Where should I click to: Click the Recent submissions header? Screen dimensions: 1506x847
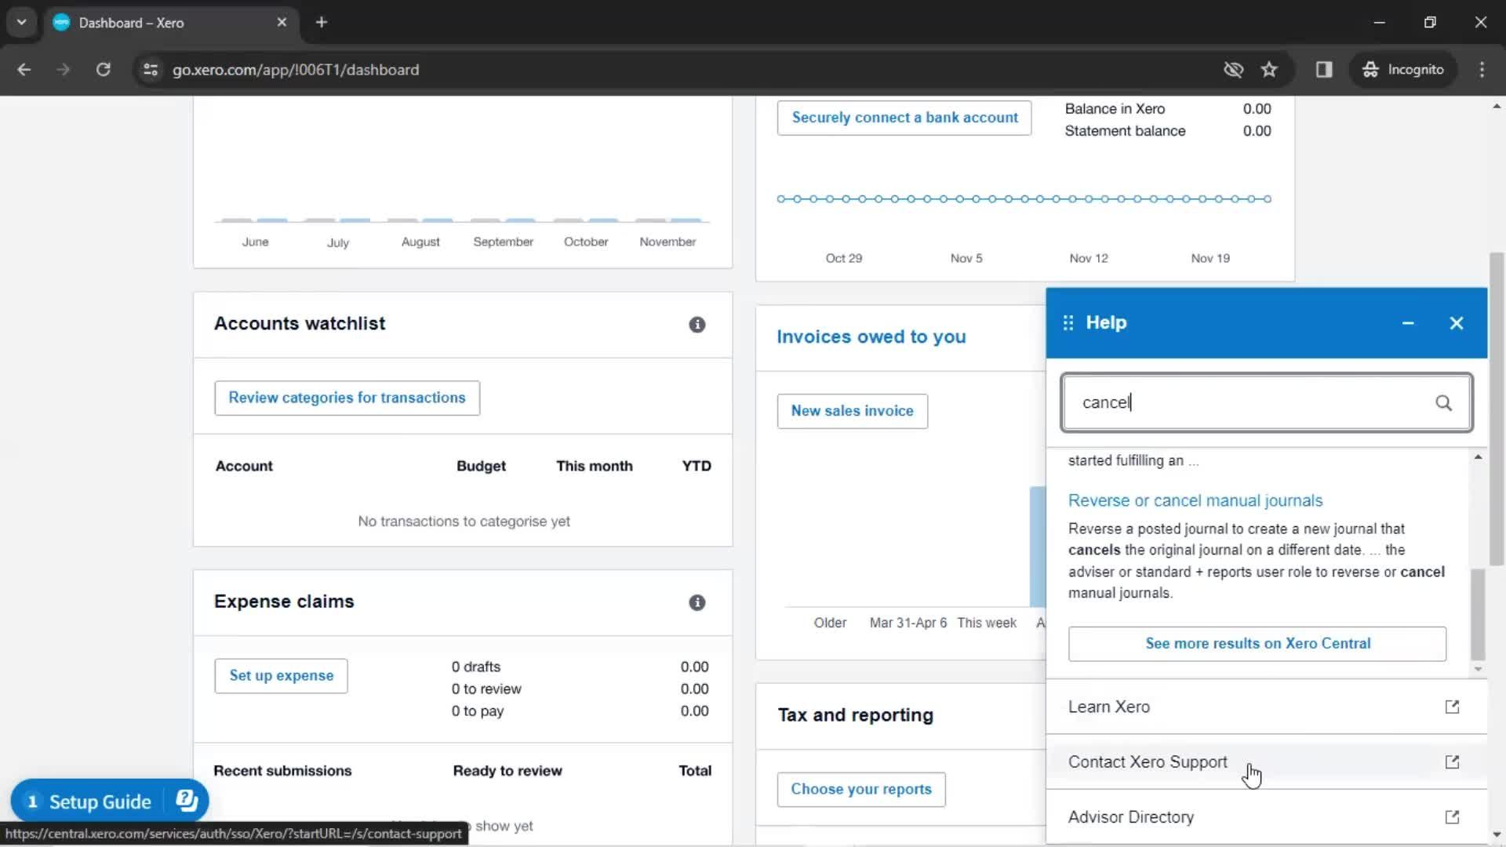282,772
